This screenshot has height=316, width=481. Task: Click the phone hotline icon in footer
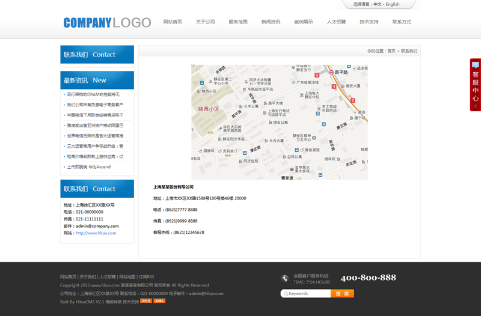click(x=284, y=278)
